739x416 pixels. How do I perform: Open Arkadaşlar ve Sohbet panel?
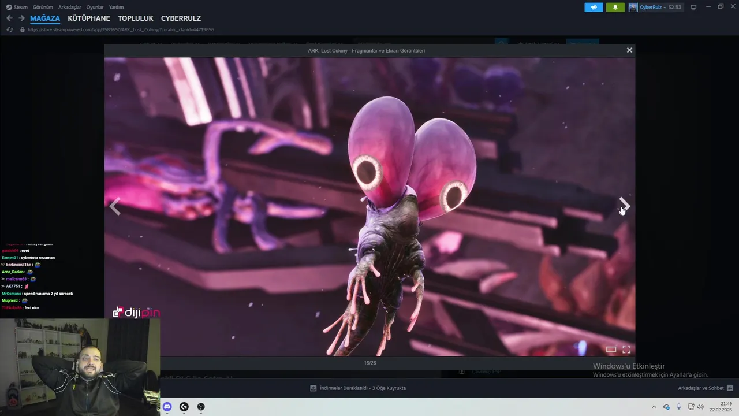click(x=701, y=388)
